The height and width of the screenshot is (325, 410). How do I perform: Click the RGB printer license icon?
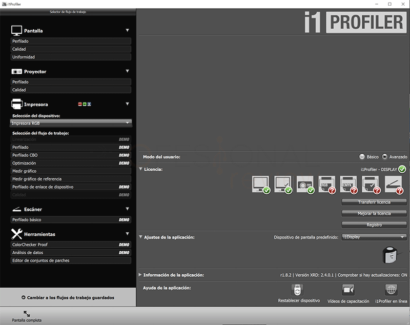pyautogui.click(x=327, y=185)
